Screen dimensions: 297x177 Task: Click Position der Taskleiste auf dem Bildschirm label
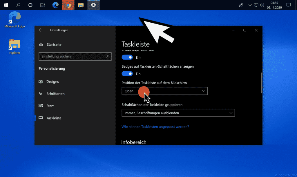(154, 83)
